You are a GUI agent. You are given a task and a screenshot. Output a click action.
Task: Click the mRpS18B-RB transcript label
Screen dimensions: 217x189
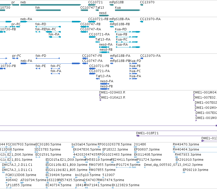tap(120, 24)
